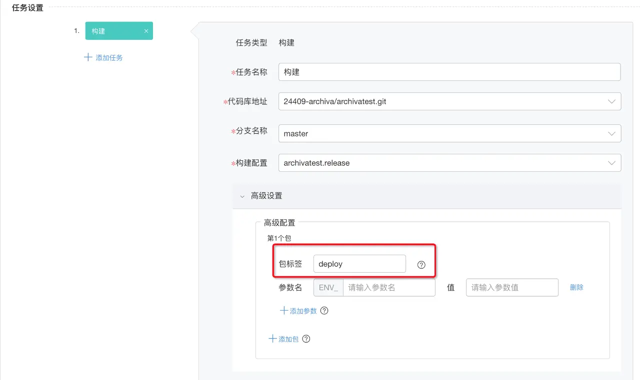Click the 第1个包 label
Screen dimensions: 640x380
pos(279,238)
